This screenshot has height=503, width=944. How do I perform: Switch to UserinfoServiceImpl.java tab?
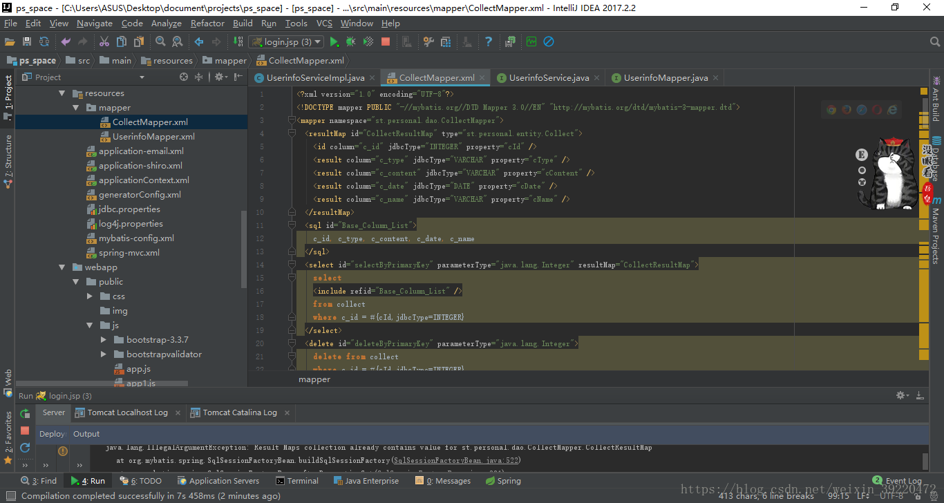tap(315, 78)
